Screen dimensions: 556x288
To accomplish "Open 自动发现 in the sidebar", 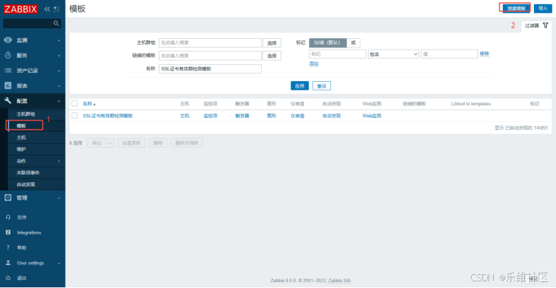I will [25, 184].
